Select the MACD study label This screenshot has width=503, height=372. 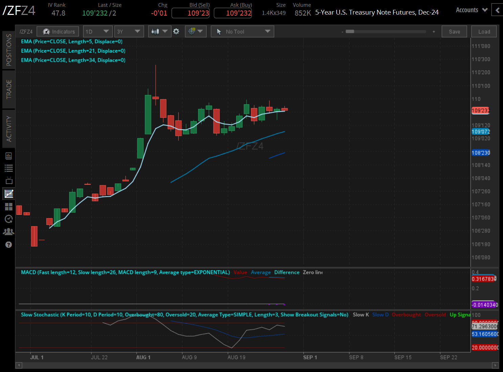click(125, 272)
